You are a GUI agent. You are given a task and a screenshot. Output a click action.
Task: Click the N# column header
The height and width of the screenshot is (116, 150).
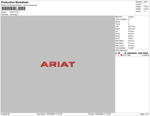[x=119, y=53]
